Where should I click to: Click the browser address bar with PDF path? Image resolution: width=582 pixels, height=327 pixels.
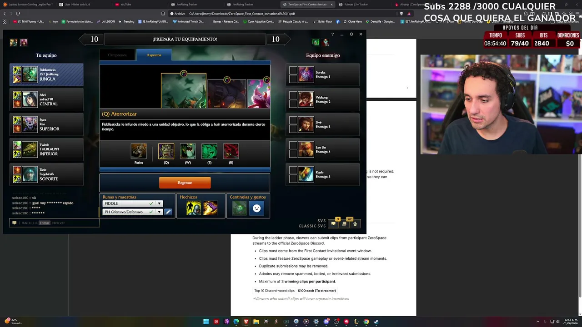[290, 14]
